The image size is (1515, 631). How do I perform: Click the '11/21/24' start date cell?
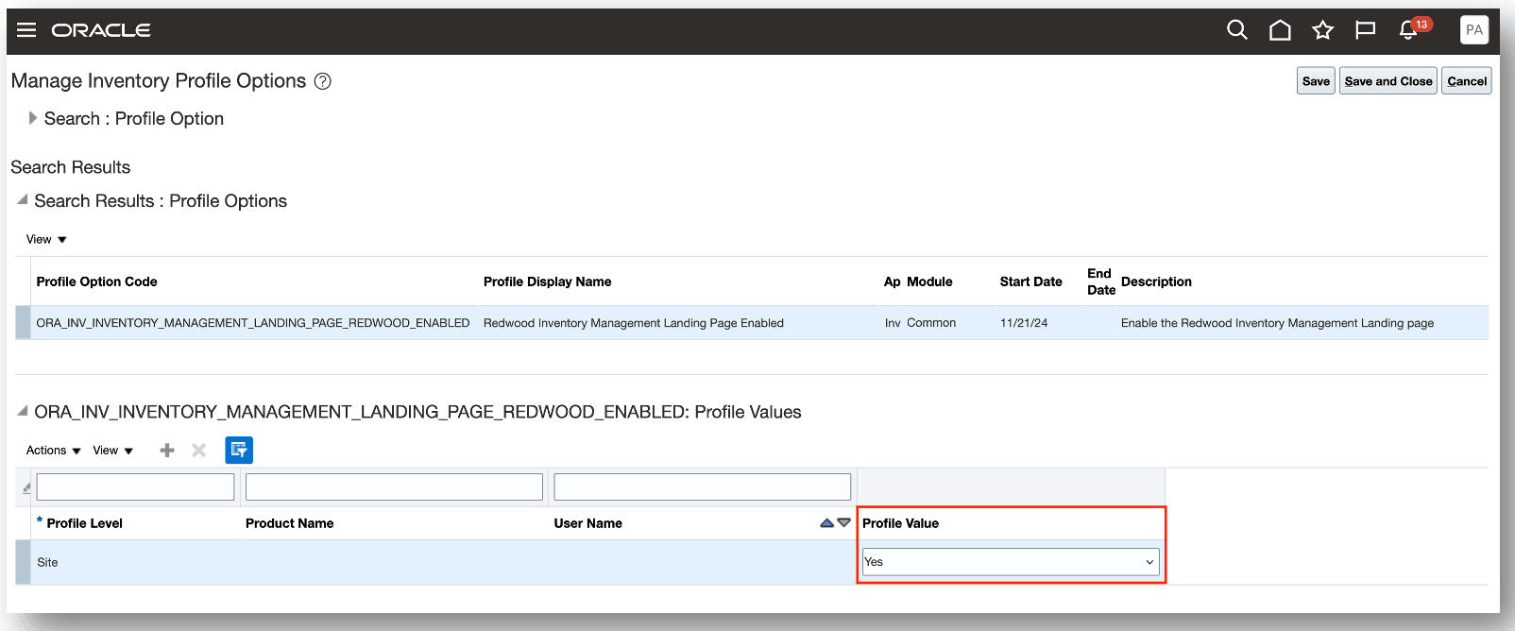point(1024,323)
